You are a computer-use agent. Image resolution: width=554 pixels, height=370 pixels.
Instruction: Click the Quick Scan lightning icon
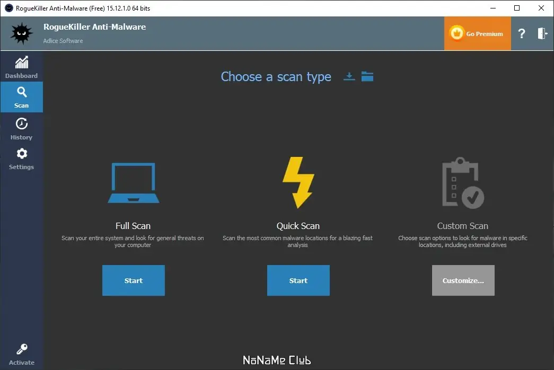point(298,182)
